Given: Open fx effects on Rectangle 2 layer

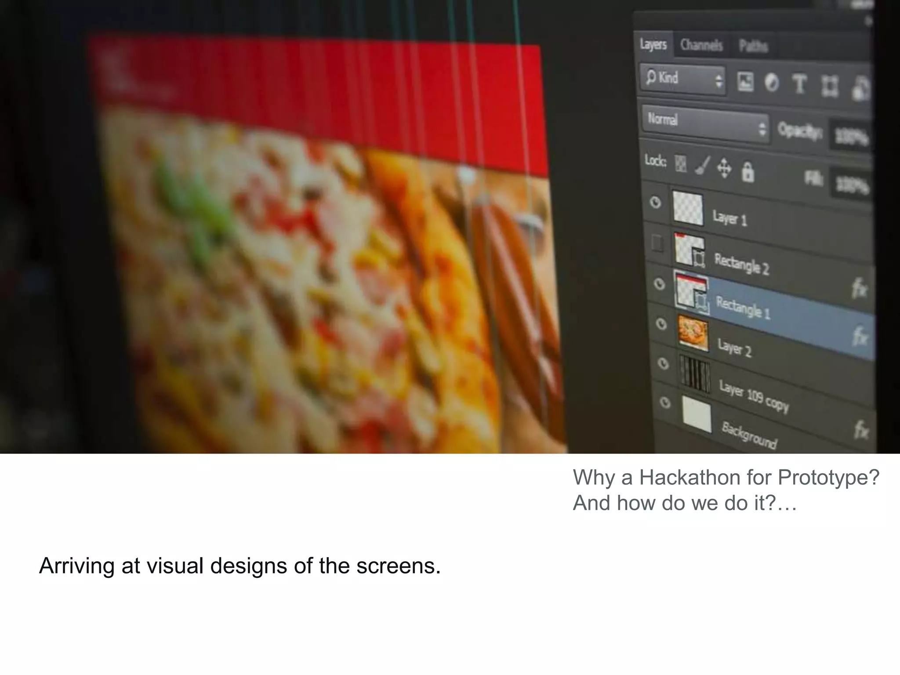Looking at the screenshot, I should (859, 289).
